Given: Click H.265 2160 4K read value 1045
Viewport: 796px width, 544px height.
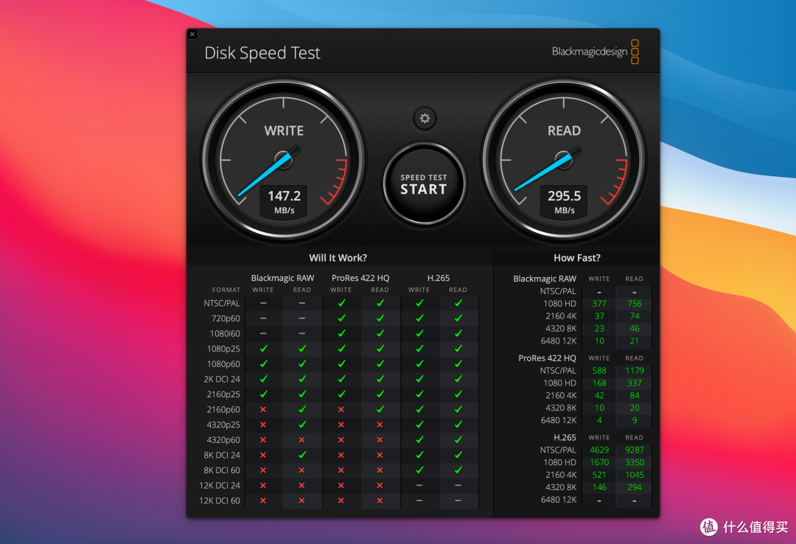Looking at the screenshot, I should coord(635,475).
